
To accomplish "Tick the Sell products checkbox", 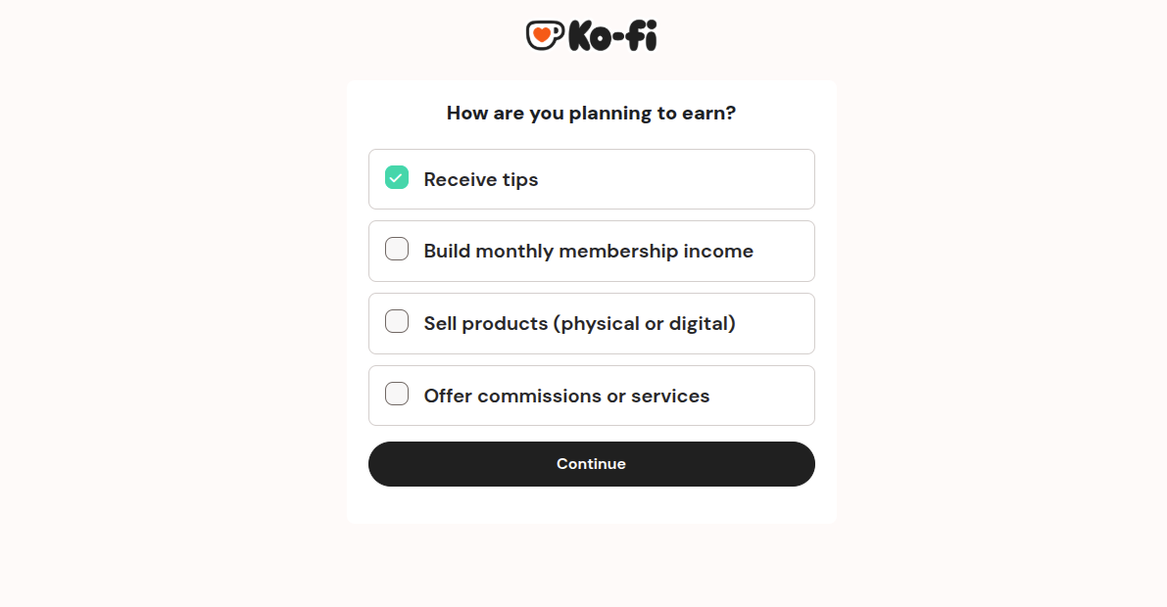I will [397, 321].
